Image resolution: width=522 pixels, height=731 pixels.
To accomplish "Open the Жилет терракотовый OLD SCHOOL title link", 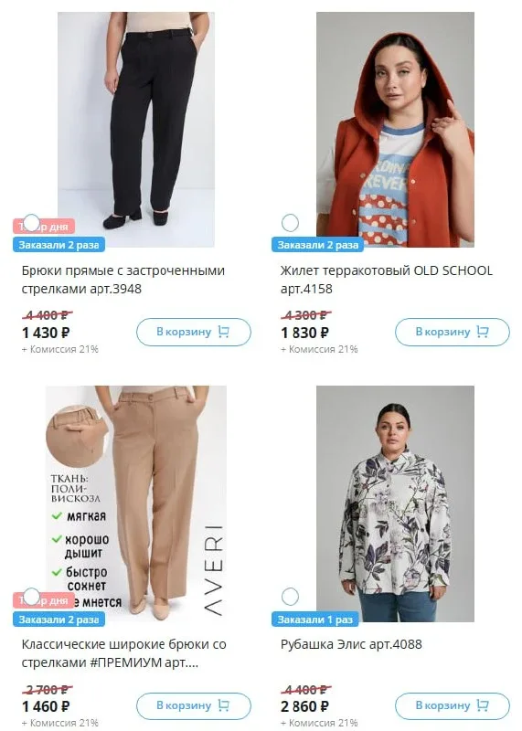I will point(387,280).
